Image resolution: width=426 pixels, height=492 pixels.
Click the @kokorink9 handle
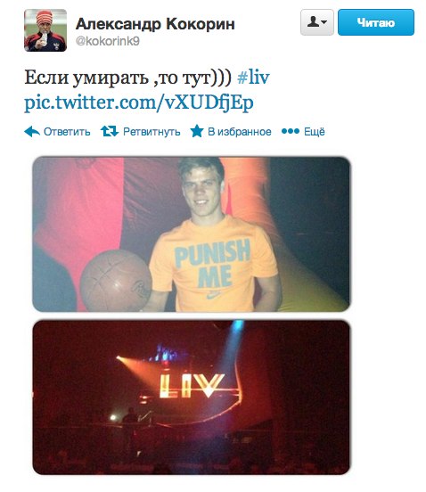[x=108, y=41]
